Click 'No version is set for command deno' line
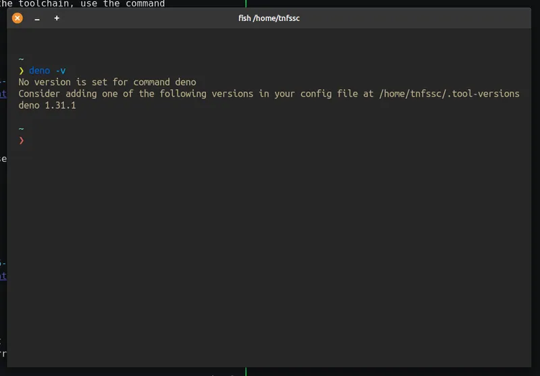This screenshot has height=376, width=540. click(107, 82)
